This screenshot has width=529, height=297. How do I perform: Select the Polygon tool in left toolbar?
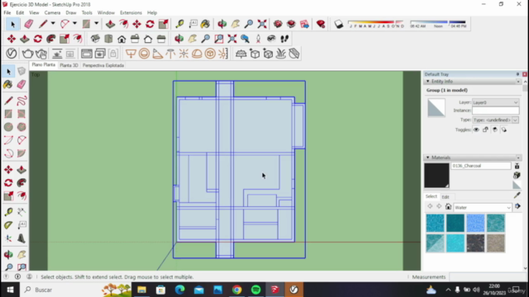coord(21,127)
